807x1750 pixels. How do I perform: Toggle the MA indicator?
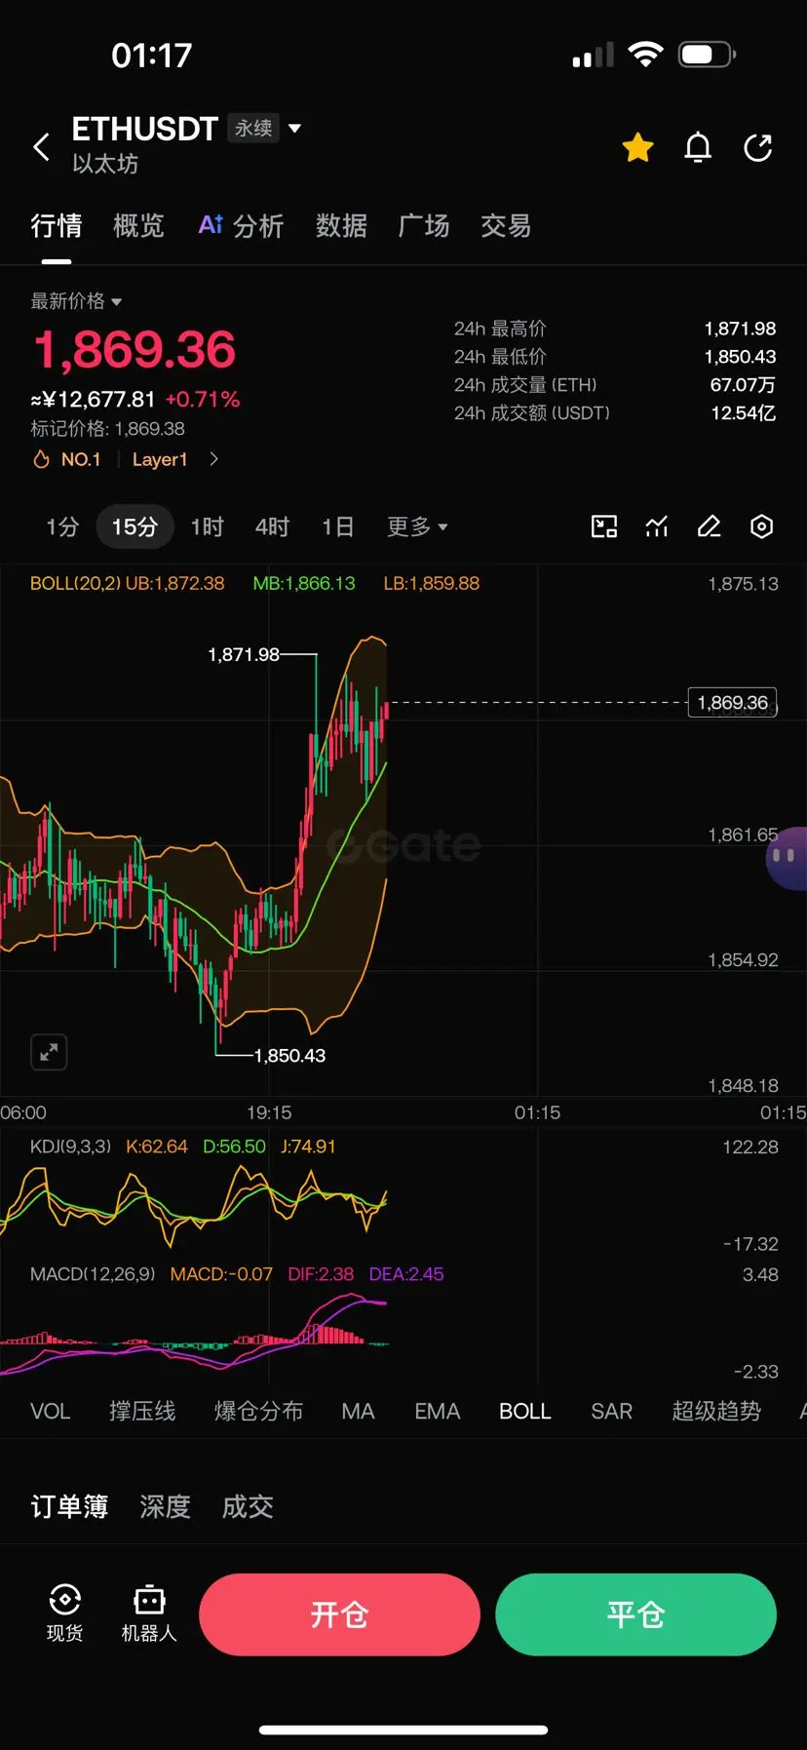(x=358, y=1411)
